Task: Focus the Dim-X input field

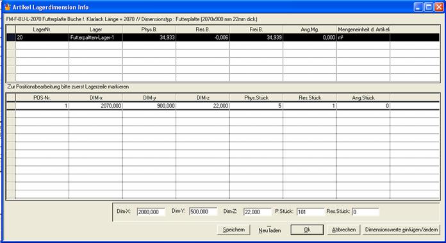Action: pos(151,212)
